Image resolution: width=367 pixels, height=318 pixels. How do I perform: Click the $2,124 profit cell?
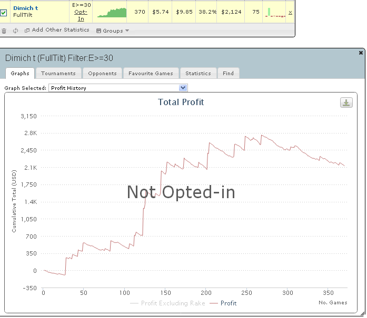231,12
